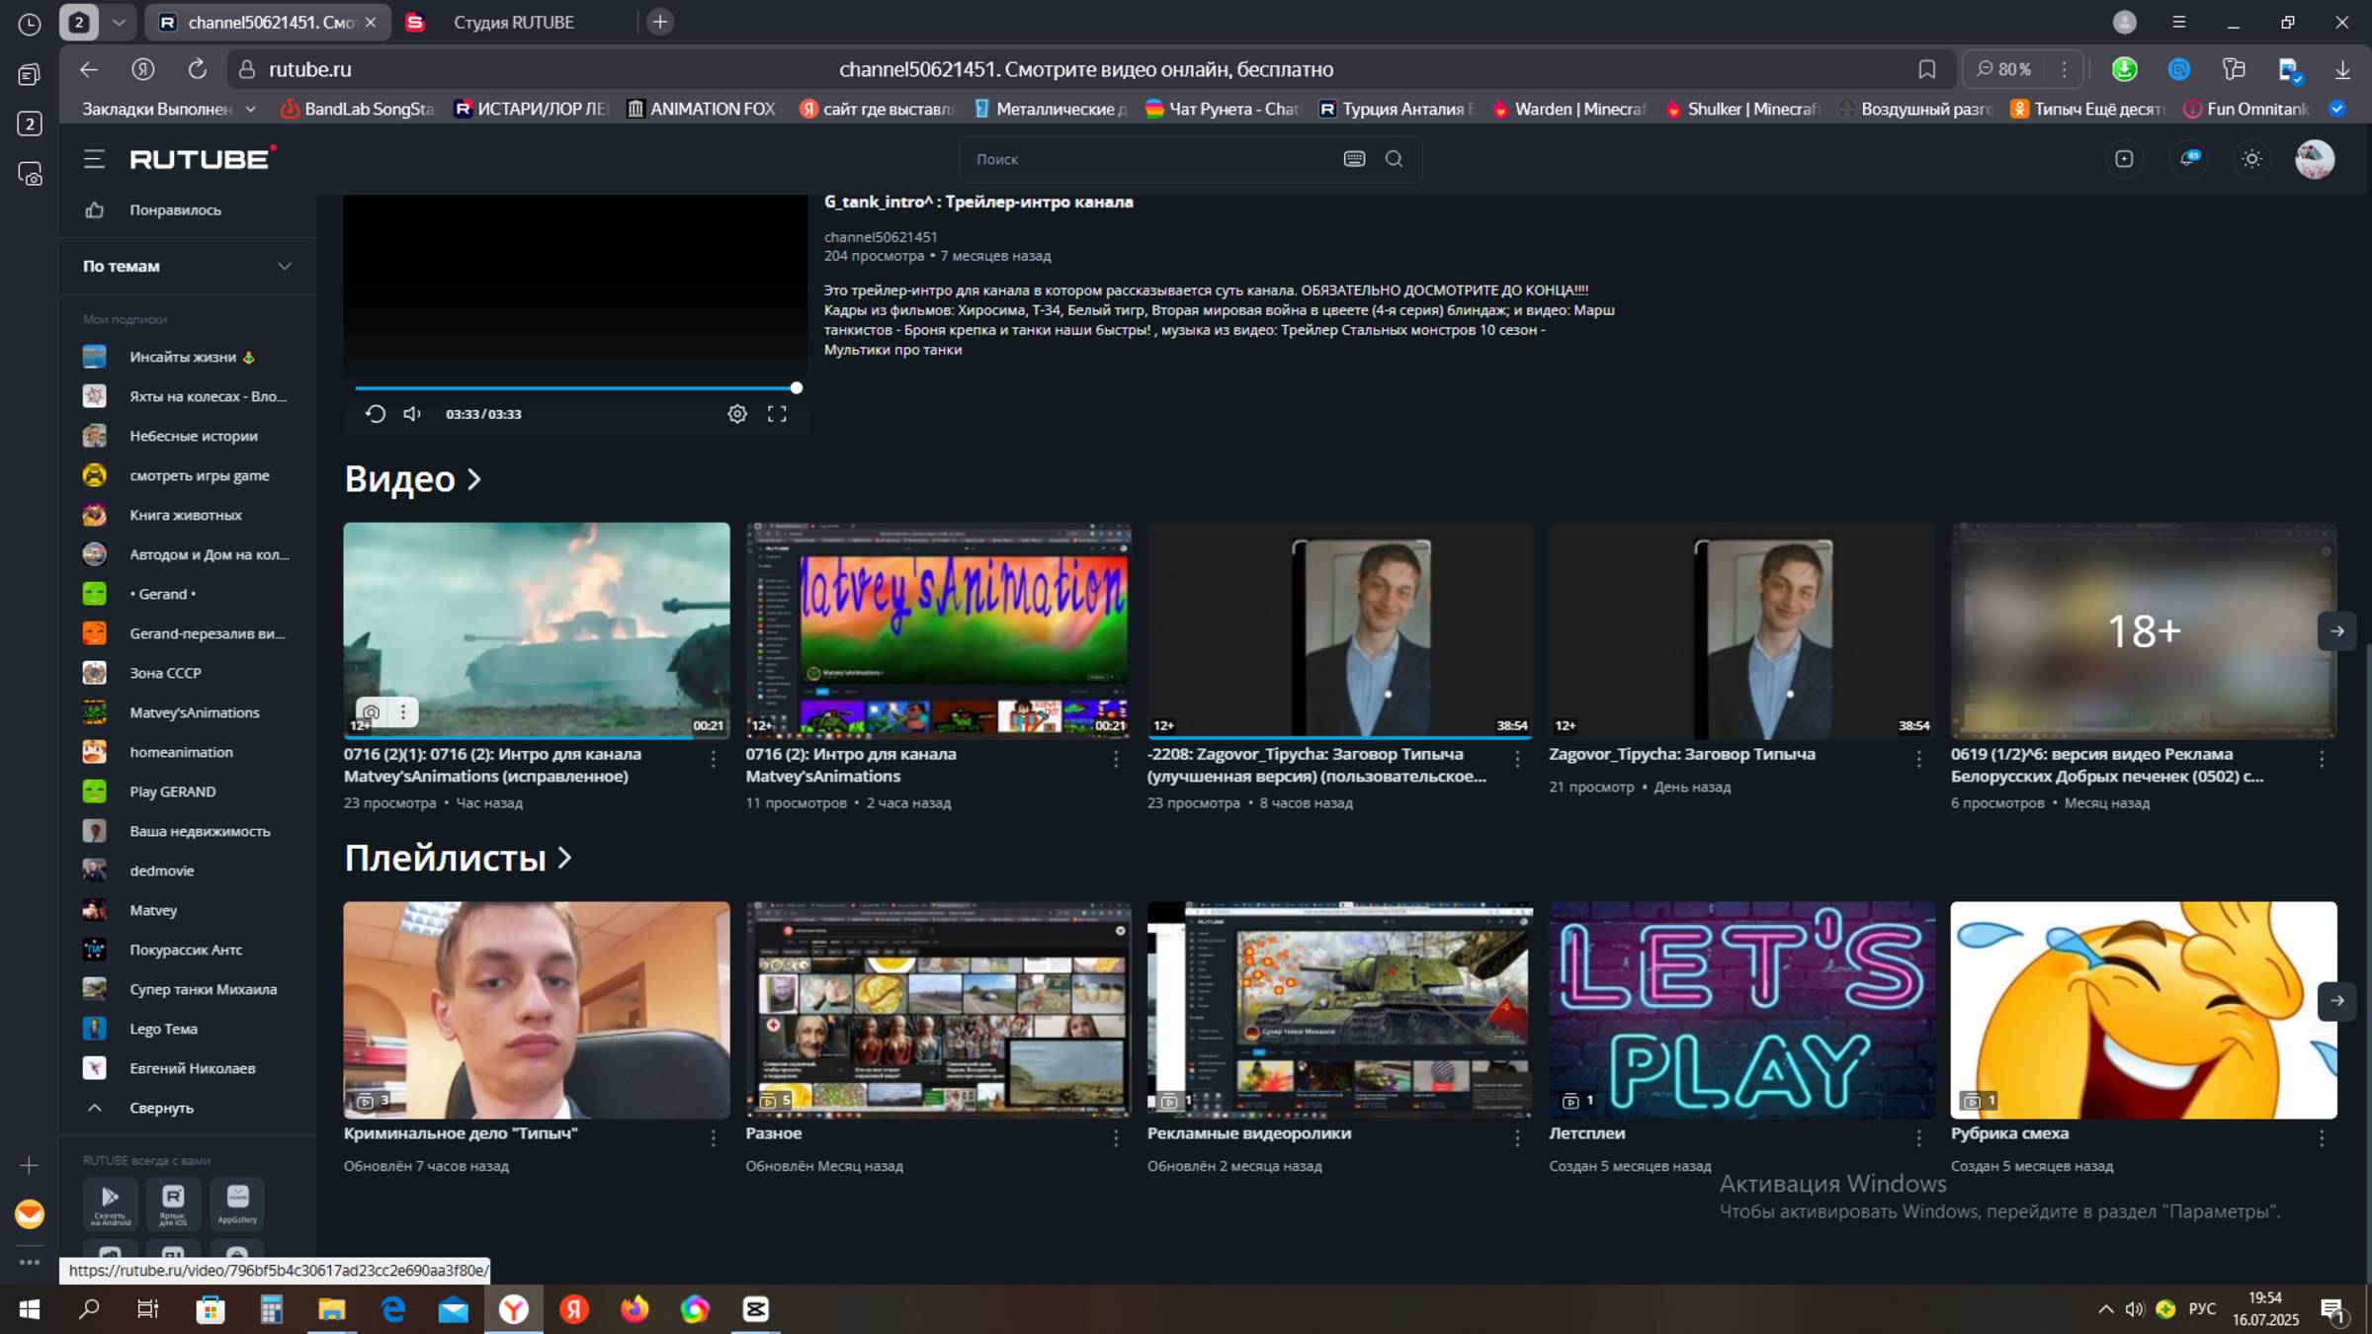Viewport: 2372px width, 1334px height.
Task: Mute the video player volume
Action: pyautogui.click(x=412, y=414)
